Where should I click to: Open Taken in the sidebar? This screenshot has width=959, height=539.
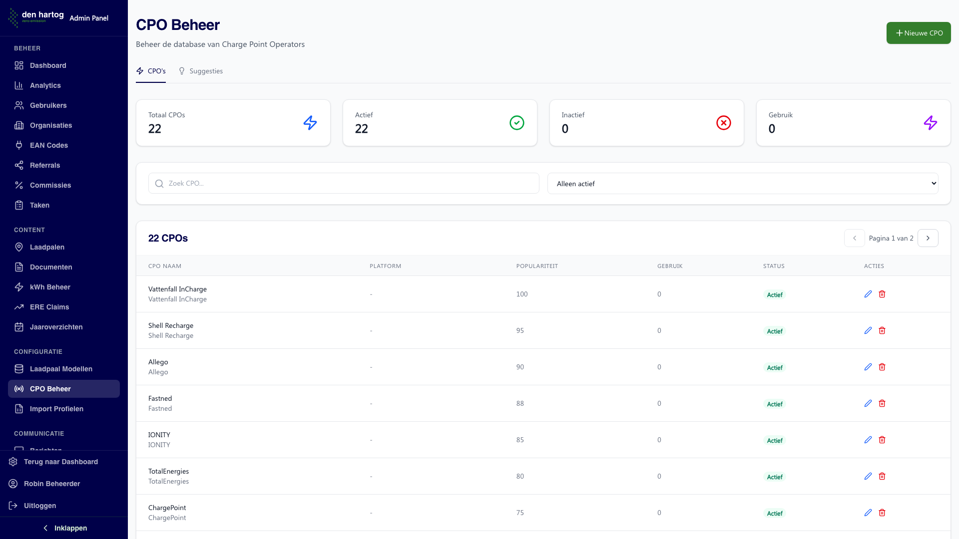pyautogui.click(x=64, y=205)
